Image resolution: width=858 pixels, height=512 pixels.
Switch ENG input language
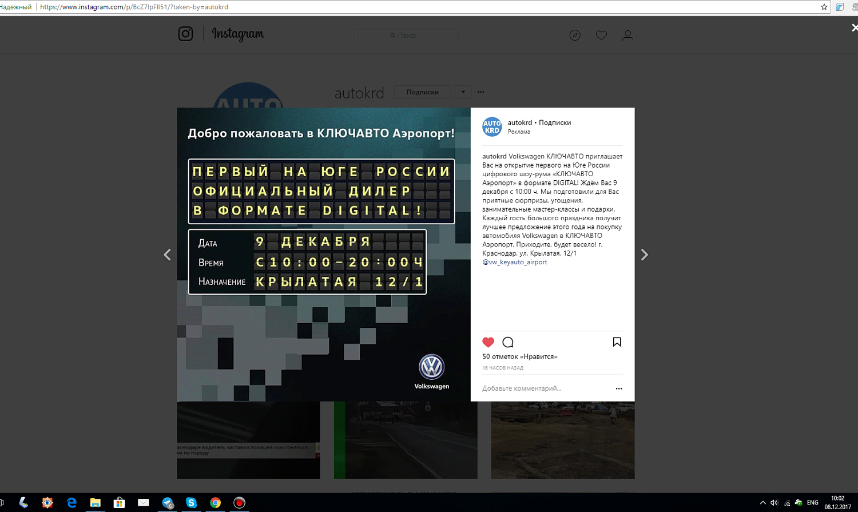pos(813,503)
